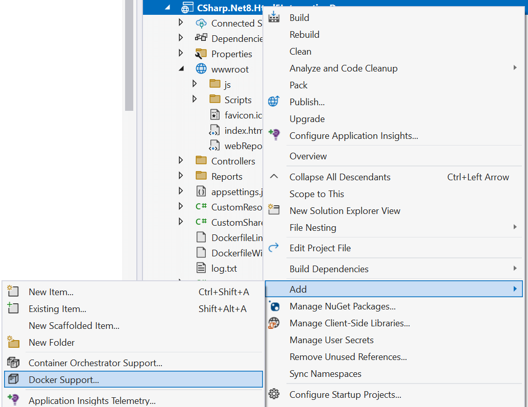Expand the Controllers folder
Screen dimensions: 528x407
coord(181,161)
